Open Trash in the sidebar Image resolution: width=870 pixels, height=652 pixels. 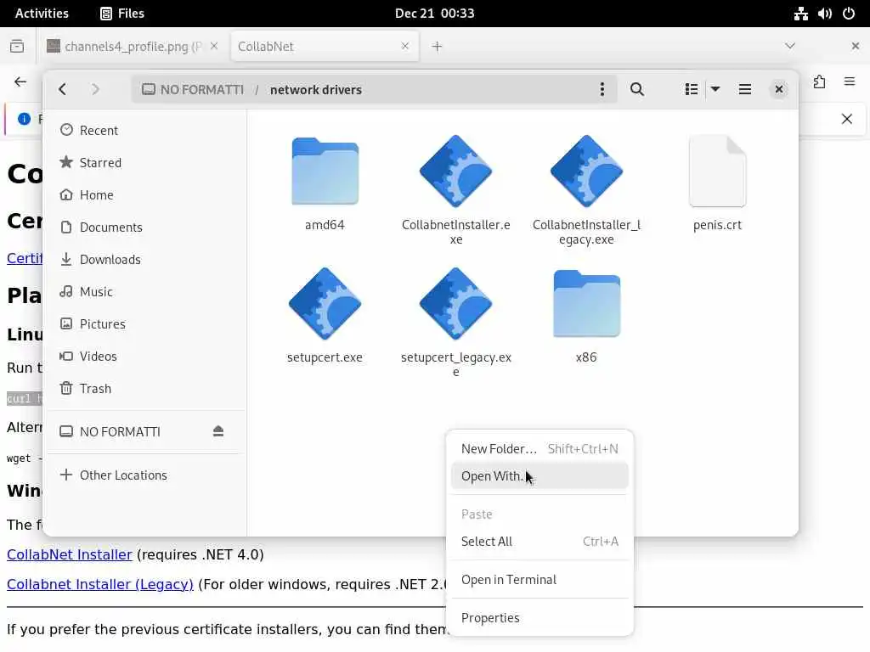144,388
